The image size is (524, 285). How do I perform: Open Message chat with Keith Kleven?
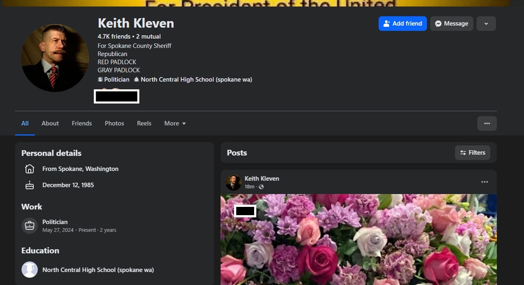pyautogui.click(x=452, y=24)
